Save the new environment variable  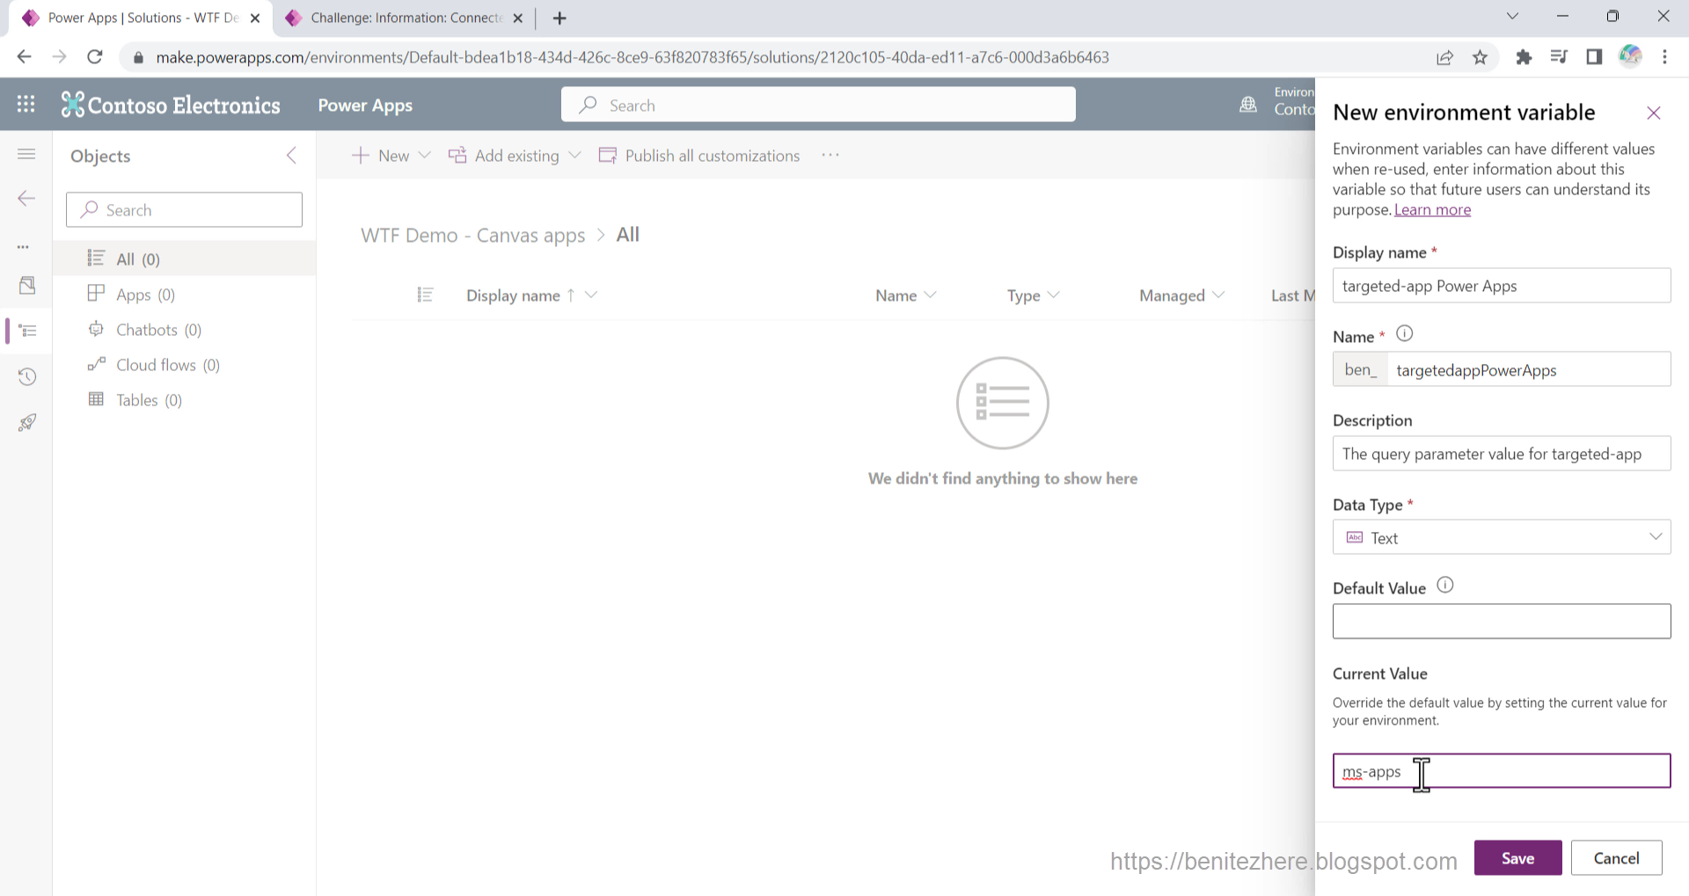1517,857
